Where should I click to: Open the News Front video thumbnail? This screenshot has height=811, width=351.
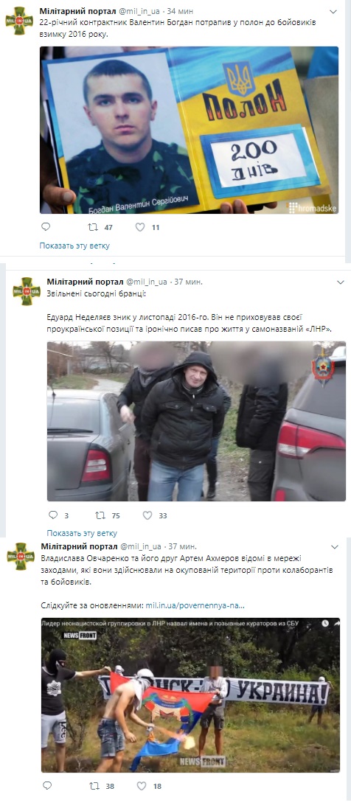191,695
